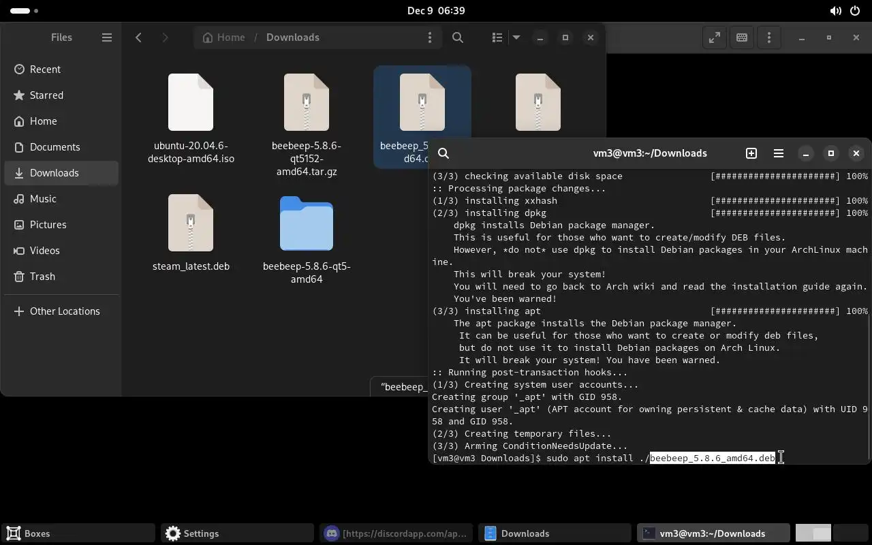Go forward in Files navigation
The image size is (872, 545).
tap(165, 37)
